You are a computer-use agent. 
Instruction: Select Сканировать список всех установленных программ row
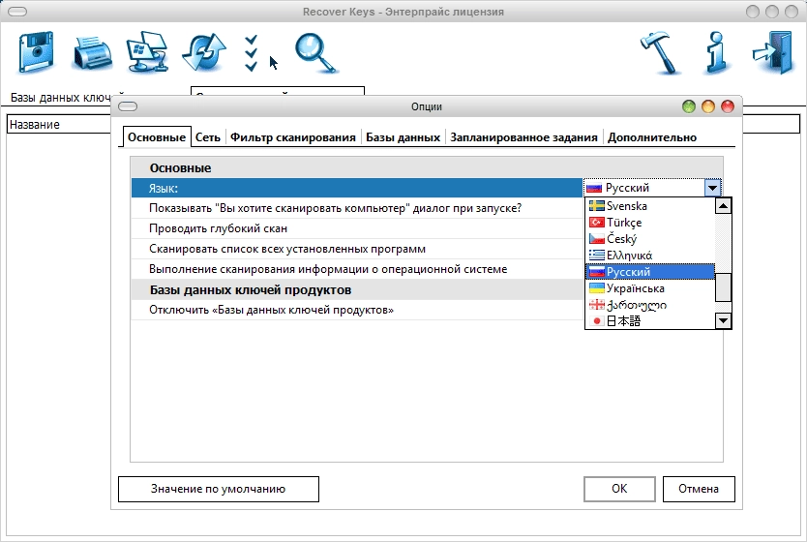click(x=357, y=249)
